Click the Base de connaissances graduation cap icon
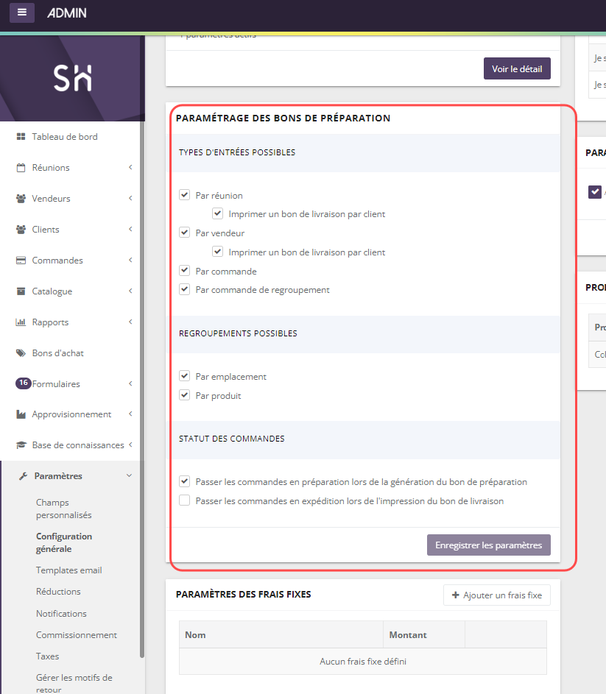The image size is (606, 694). pyautogui.click(x=21, y=445)
